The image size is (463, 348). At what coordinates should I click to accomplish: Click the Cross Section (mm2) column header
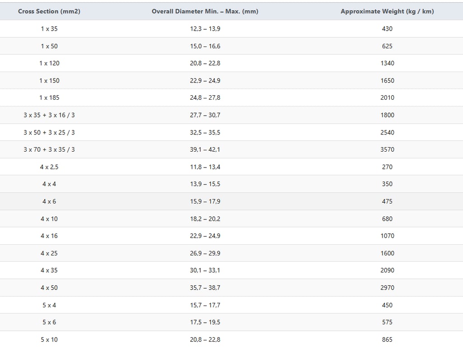coord(49,11)
